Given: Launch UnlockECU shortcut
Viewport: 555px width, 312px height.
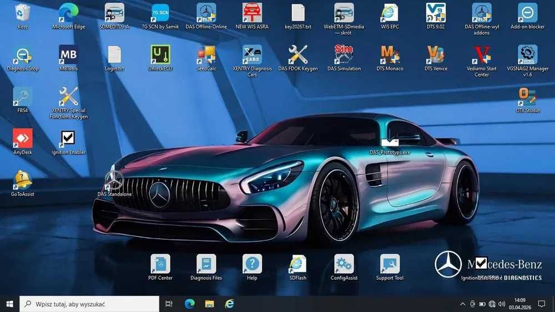Looking at the screenshot, I should [160, 55].
